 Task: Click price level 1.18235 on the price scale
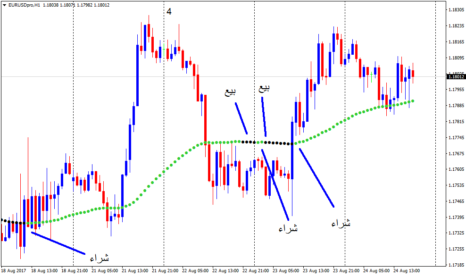(456, 25)
